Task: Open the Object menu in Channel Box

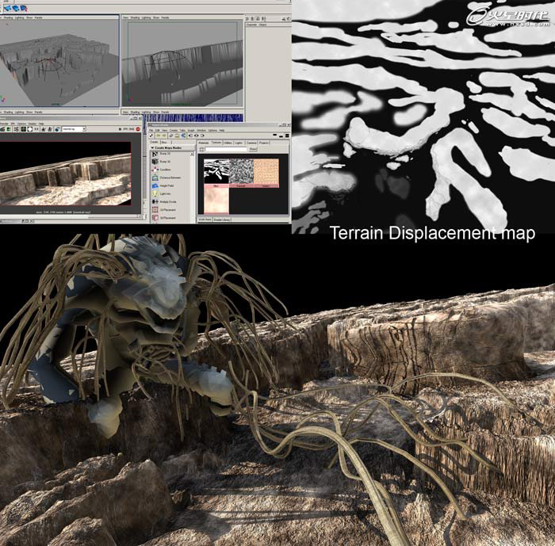Action: click(262, 25)
